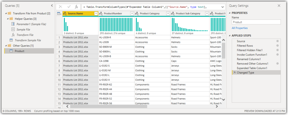Click Parameter1 query table icon
This screenshot has width=288, height=115.
[x=13, y=24]
